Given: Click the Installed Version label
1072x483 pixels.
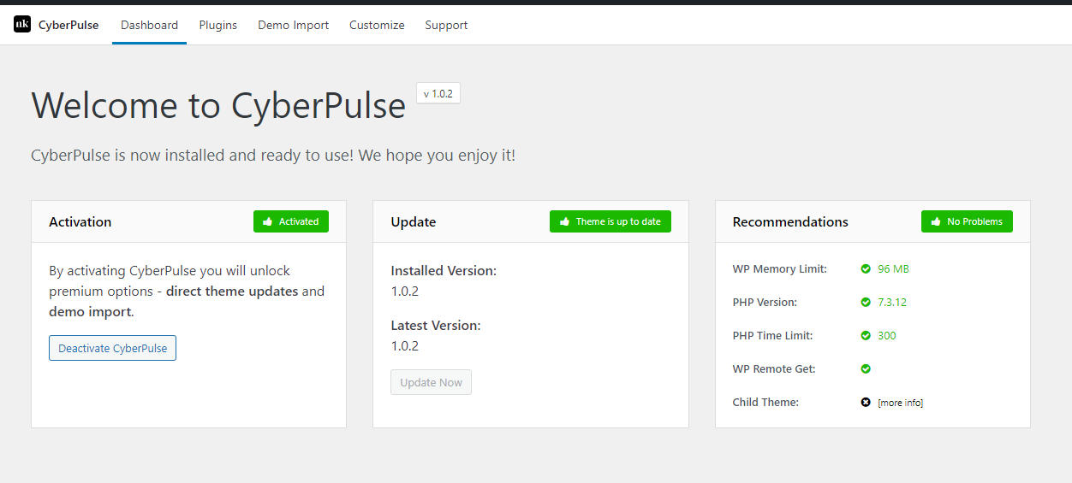Looking at the screenshot, I should click(x=444, y=270).
